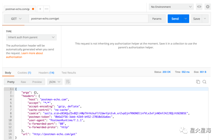218x140 pixels.
Task: Click the "postman-echo.com" host value
Action: pyautogui.click(x=54, y=99)
